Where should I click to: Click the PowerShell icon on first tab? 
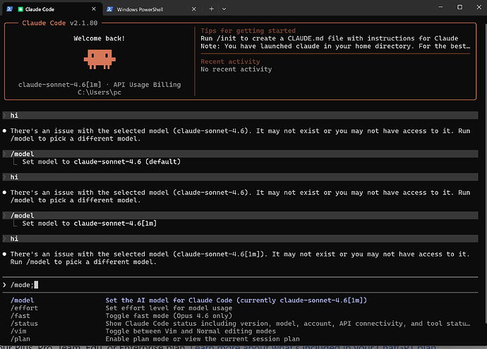9,9
